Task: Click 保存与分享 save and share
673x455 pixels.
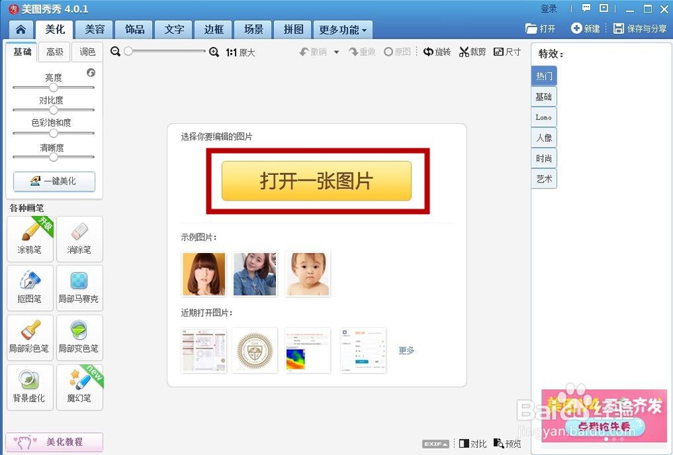Action: tap(639, 29)
